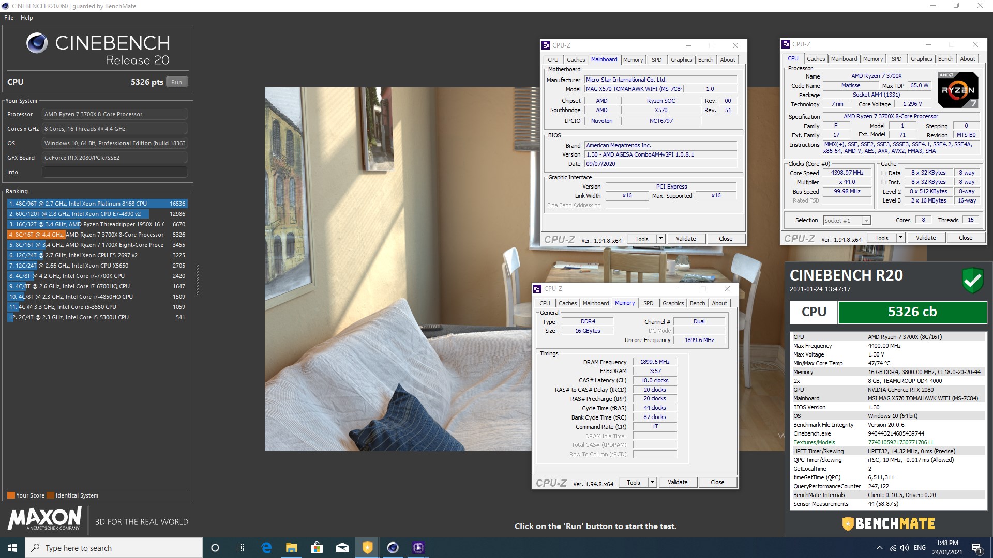Viewport: 993px width, 558px height.
Task: Switch to Caches tab in Mainboard CPU-Z window
Action: click(576, 60)
